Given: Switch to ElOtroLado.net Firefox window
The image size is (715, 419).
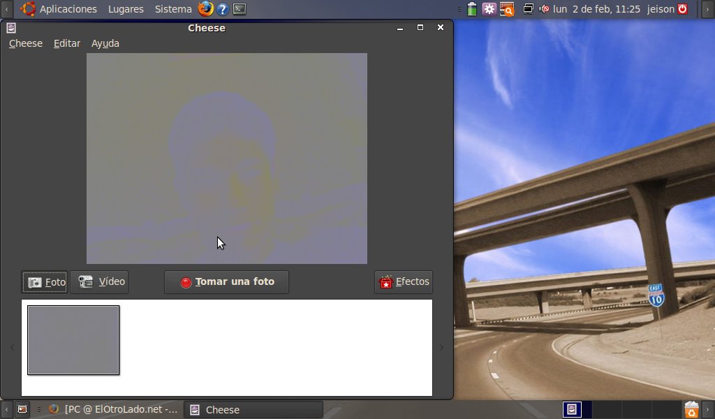Looking at the screenshot, I should tap(112, 409).
